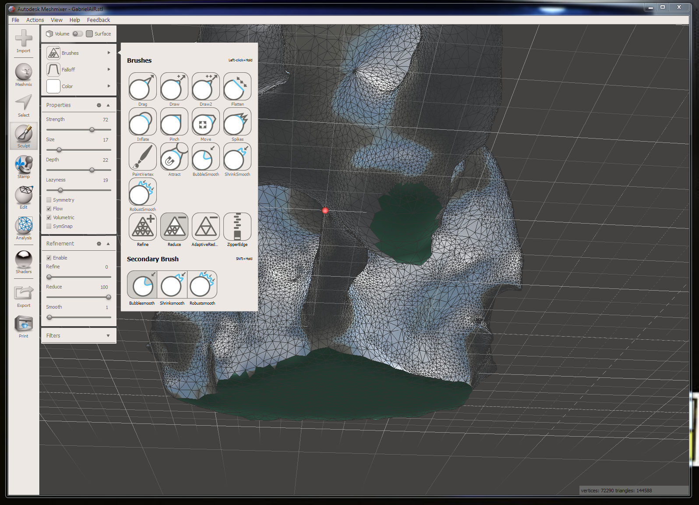This screenshot has height=505, width=699.
Task: Uncheck the Flow checkbox
Action: pos(49,209)
